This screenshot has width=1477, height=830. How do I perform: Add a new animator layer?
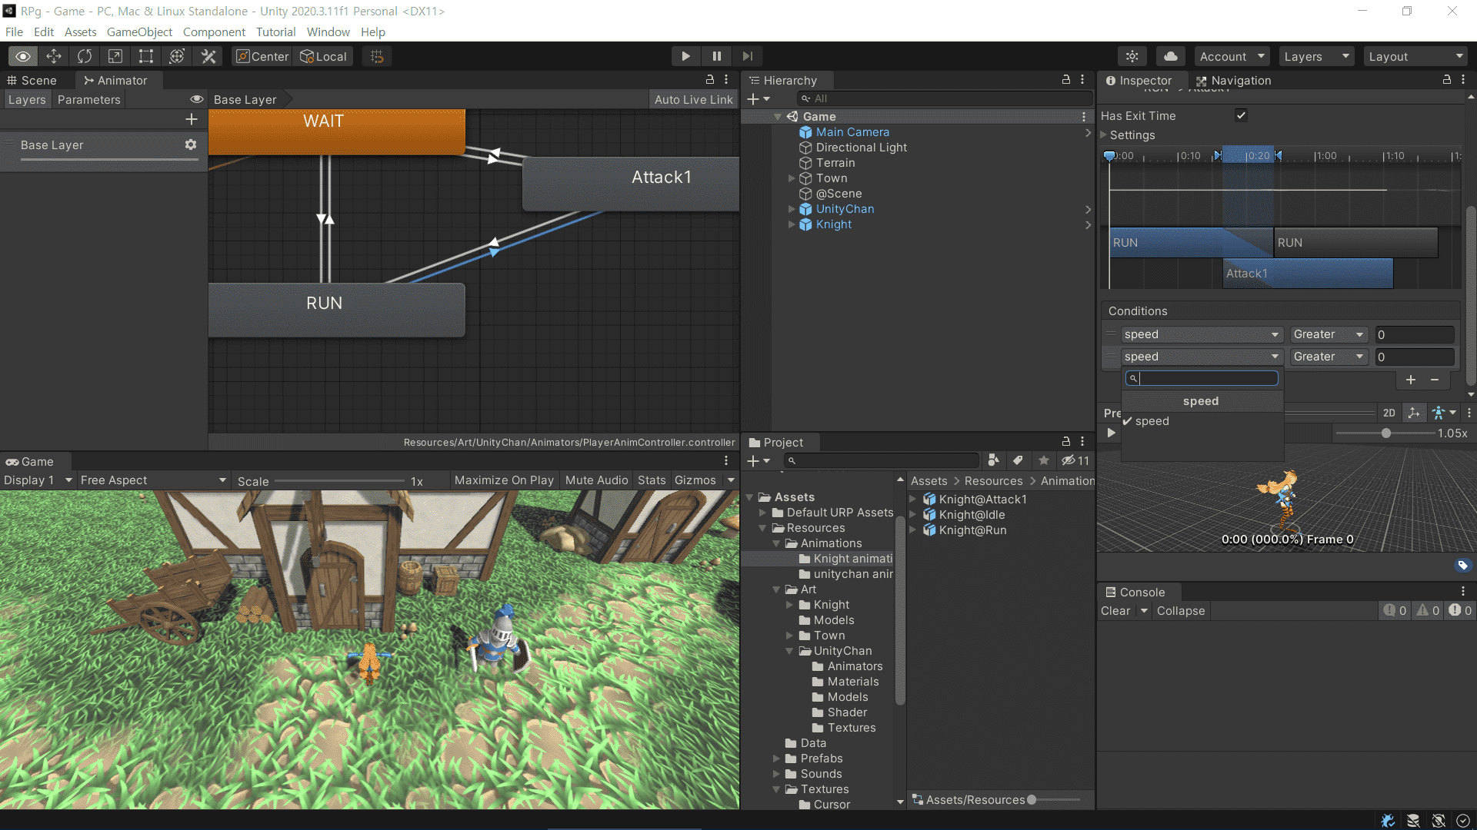tap(192, 119)
